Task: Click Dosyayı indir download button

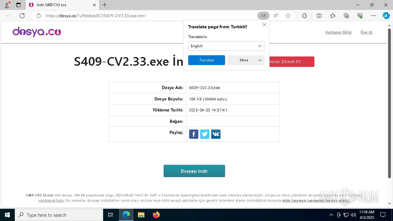Action: coord(194,171)
